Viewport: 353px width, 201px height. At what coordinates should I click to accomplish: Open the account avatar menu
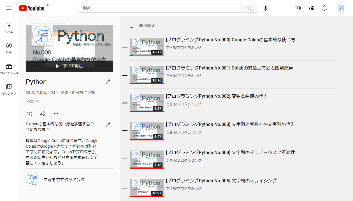341,8
